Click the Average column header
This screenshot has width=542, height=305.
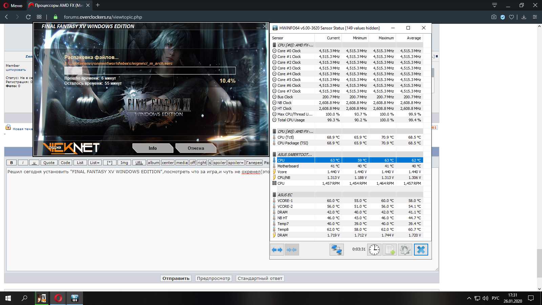tap(409, 38)
